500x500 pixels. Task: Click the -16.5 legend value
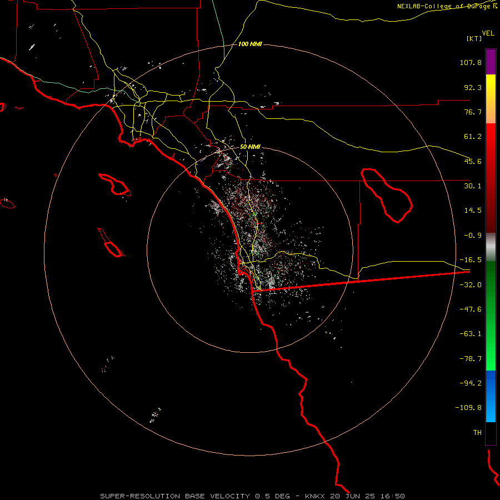tap(471, 260)
